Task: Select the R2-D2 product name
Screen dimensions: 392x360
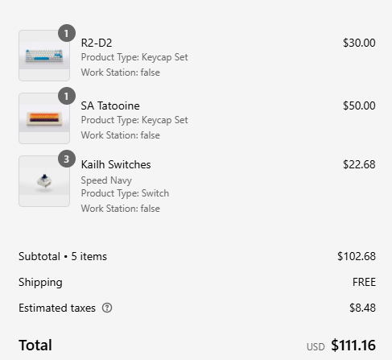Action: coord(97,43)
